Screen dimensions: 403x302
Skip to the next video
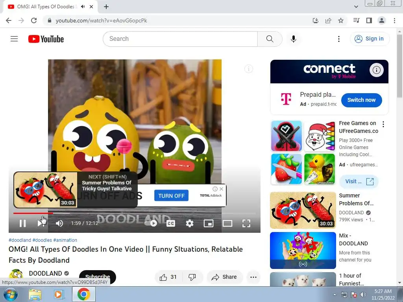tap(41, 223)
